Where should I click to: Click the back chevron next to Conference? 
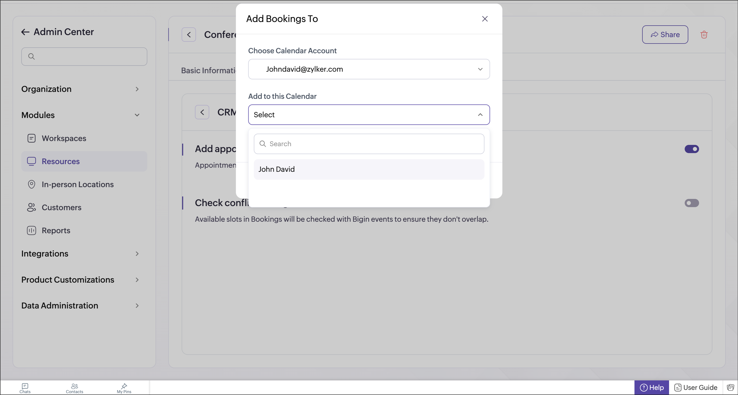189,35
